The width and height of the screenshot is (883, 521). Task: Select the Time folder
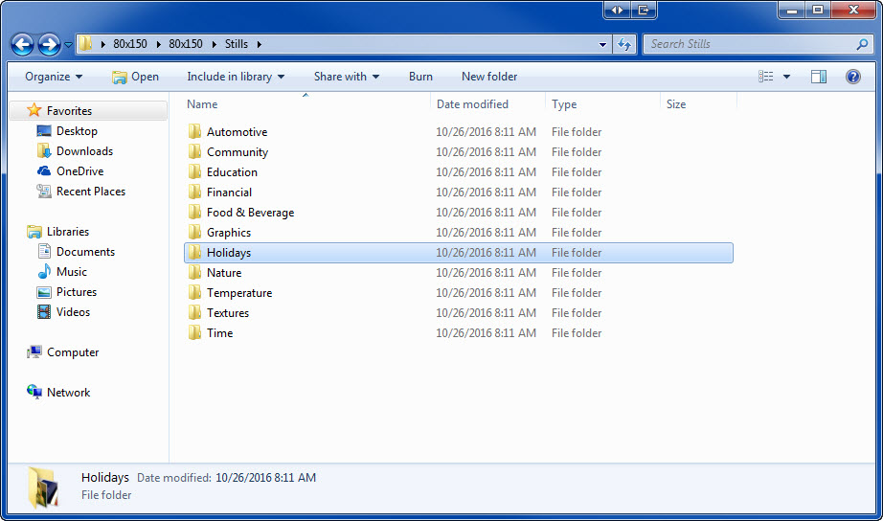coord(219,333)
